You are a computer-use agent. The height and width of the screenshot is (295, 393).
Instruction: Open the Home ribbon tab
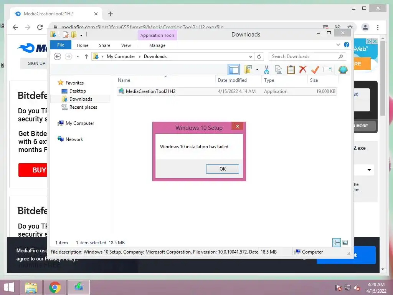[x=83, y=45]
